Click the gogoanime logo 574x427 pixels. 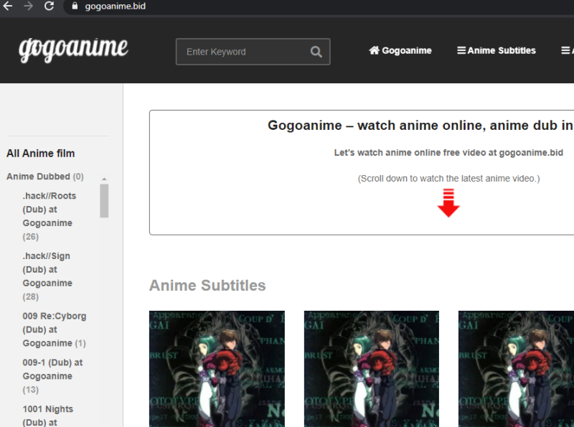pyautogui.click(x=72, y=50)
